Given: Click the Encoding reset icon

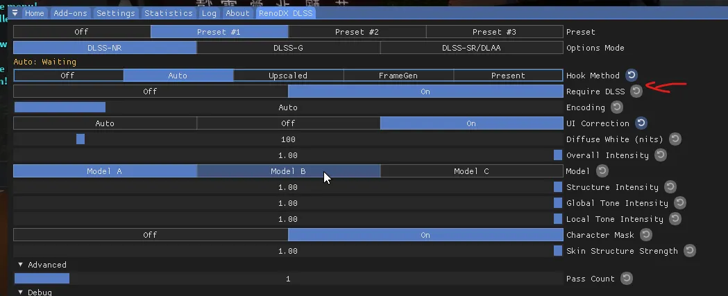Looking at the screenshot, I should [x=616, y=107].
